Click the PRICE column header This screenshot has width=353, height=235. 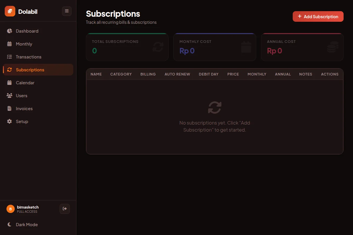point(233,74)
